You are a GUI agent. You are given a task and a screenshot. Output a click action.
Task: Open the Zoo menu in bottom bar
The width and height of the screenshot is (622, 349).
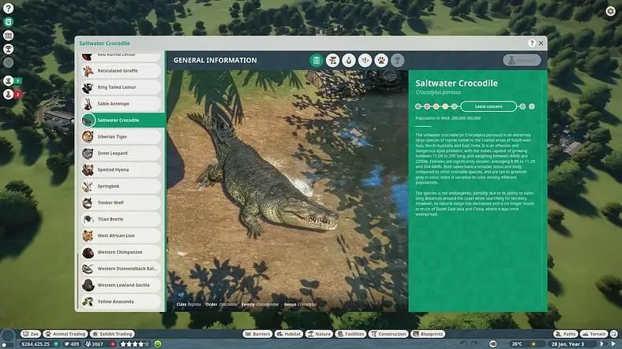coord(31,334)
